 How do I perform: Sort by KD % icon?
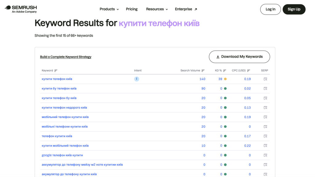pyautogui.click(x=225, y=70)
